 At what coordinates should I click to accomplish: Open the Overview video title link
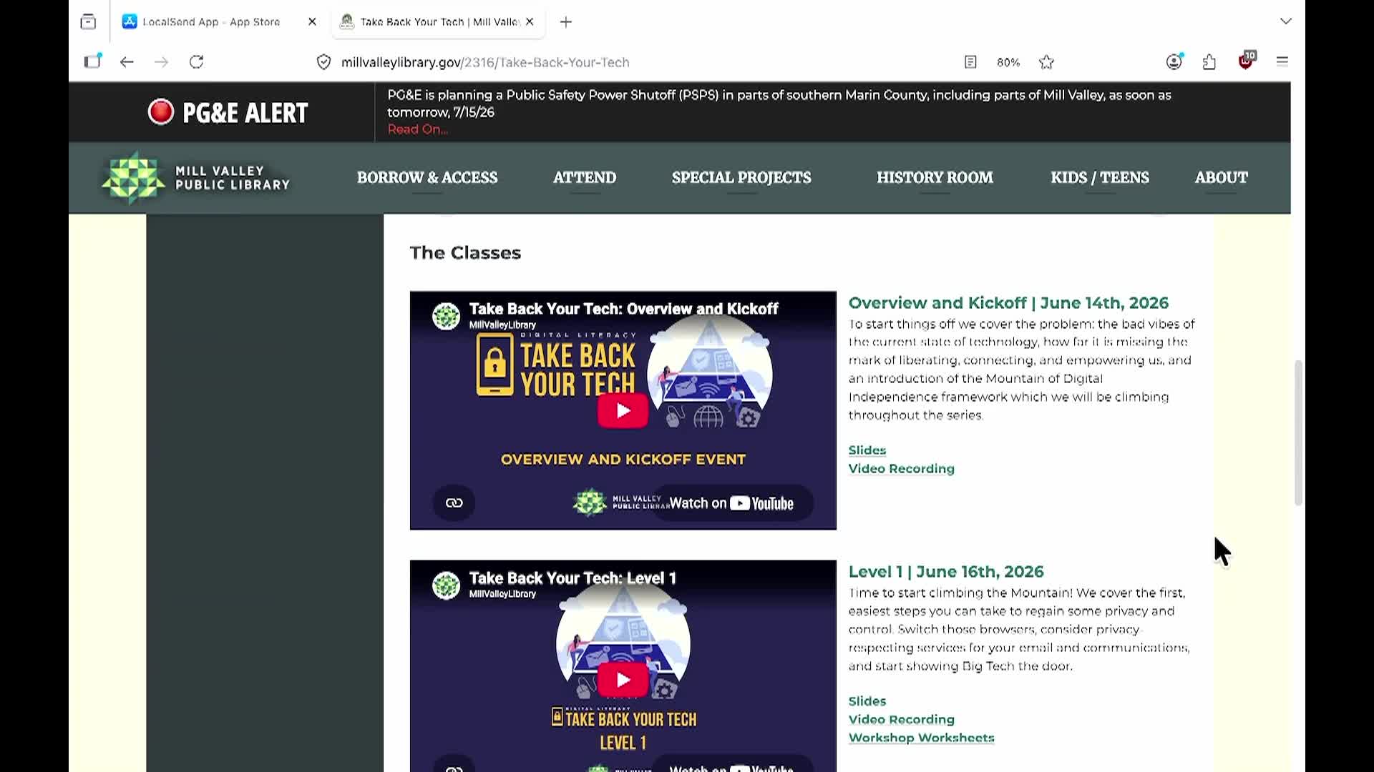click(623, 309)
